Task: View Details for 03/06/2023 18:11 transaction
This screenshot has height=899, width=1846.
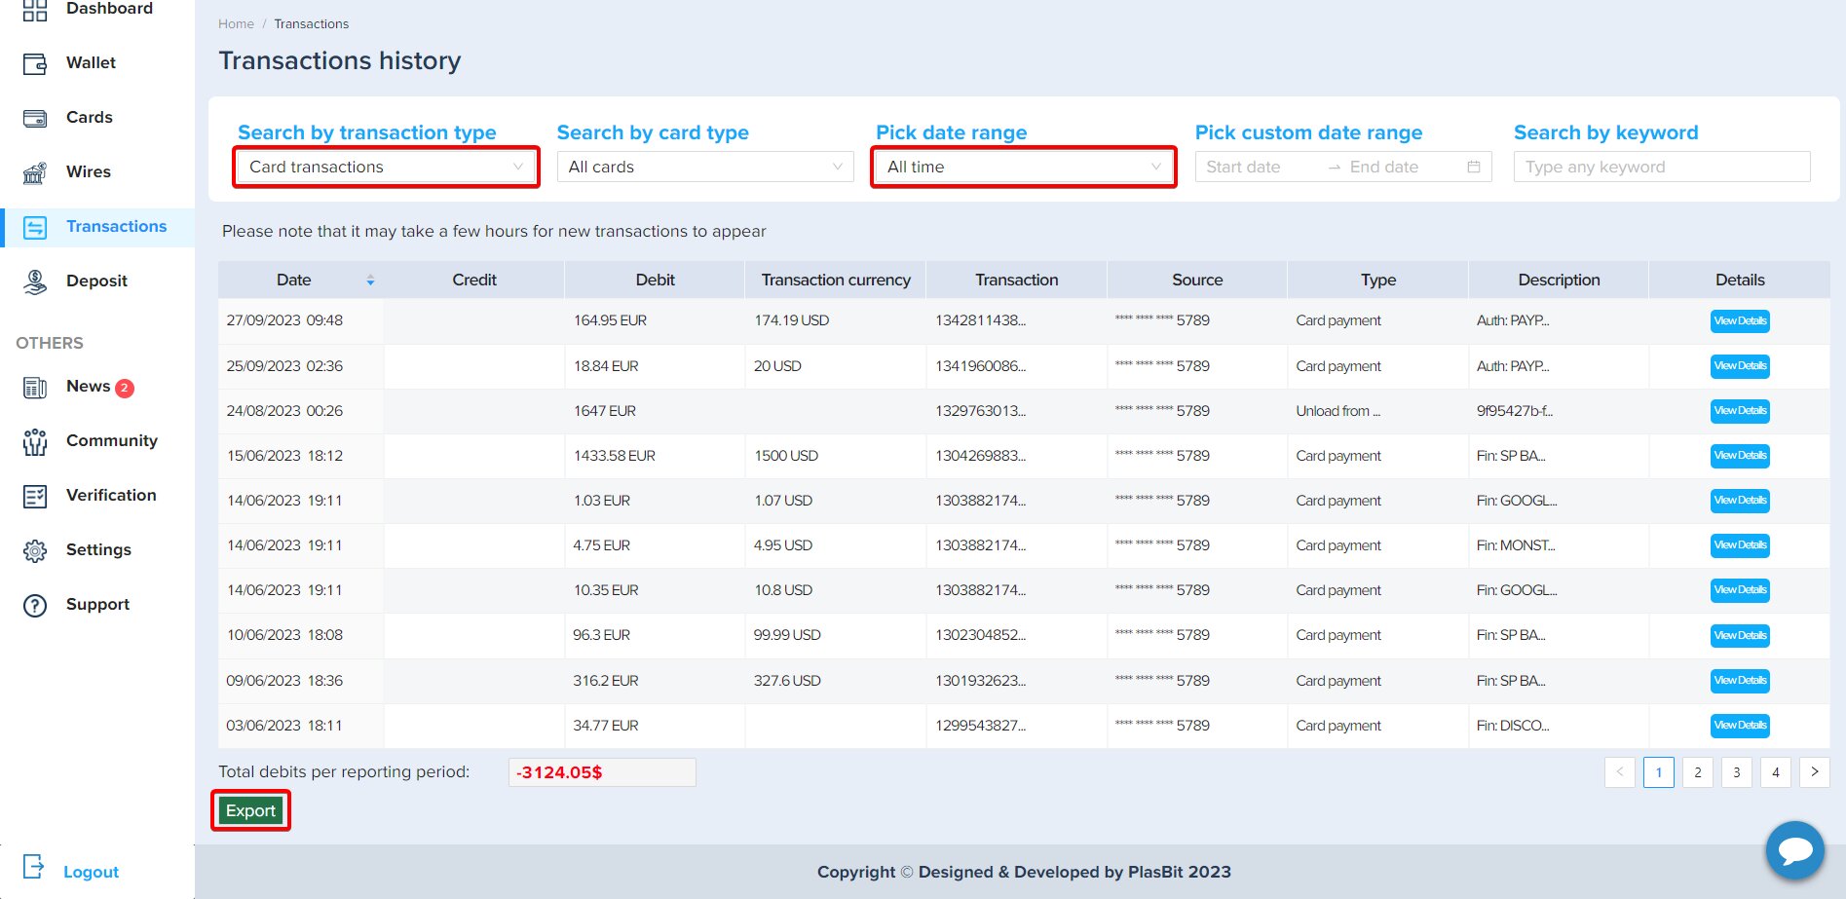Action: [1740, 726]
